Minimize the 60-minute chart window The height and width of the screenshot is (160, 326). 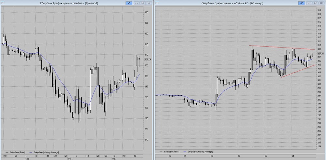[x=309, y=3]
